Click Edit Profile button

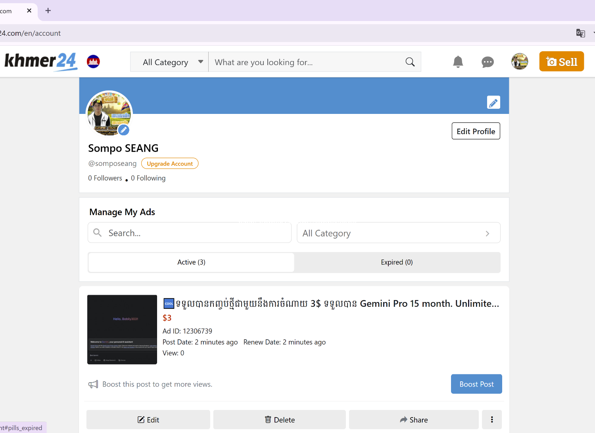pos(476,131)
